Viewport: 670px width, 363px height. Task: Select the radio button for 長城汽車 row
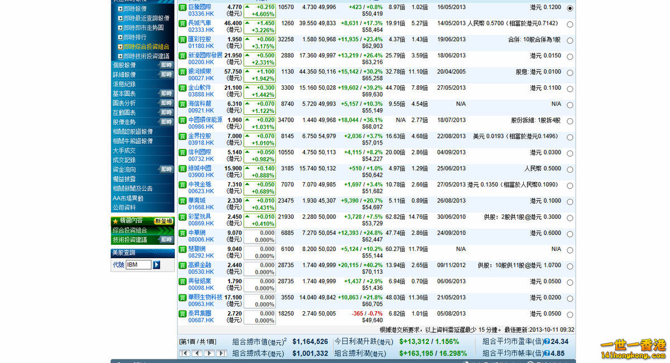[569, 25]
